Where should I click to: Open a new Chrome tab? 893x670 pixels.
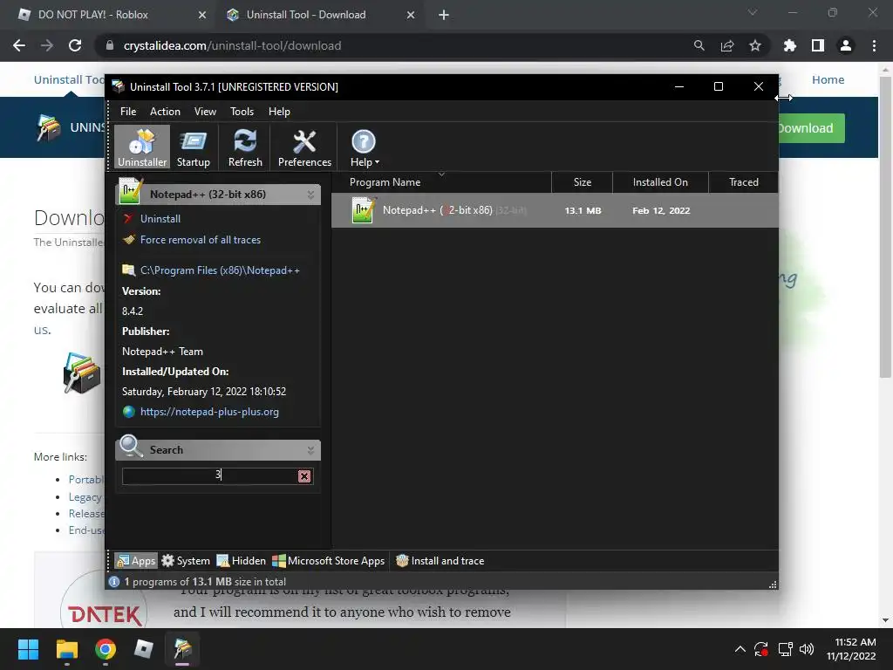click(444, 15)
